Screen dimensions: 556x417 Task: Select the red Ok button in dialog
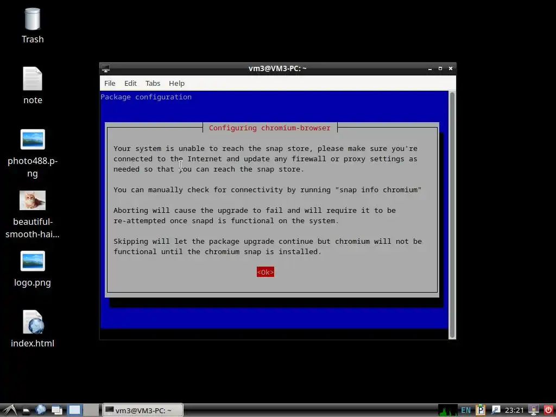(265, 272)
